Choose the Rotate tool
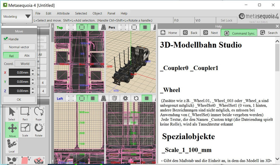 click(38, 129)
